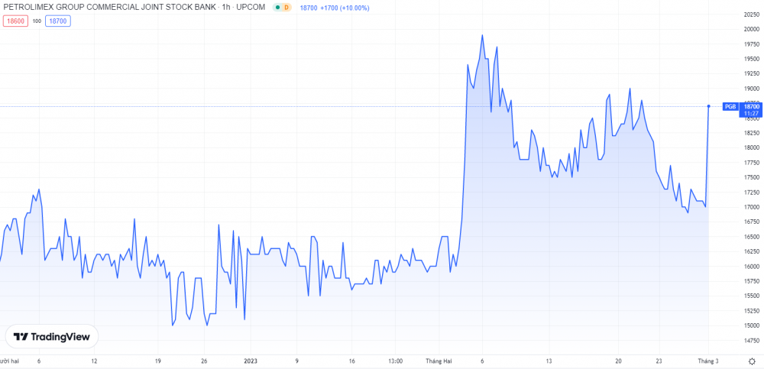Open the TradingView logo link

click(52, 337)
